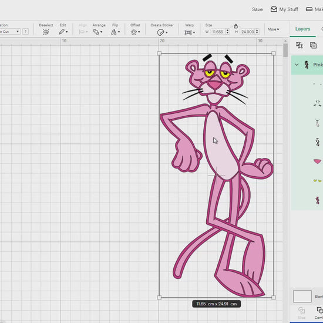This screenshot has width=323, height=323.
Task: Click the Edit pencil icon
Action: pos(62,32)
